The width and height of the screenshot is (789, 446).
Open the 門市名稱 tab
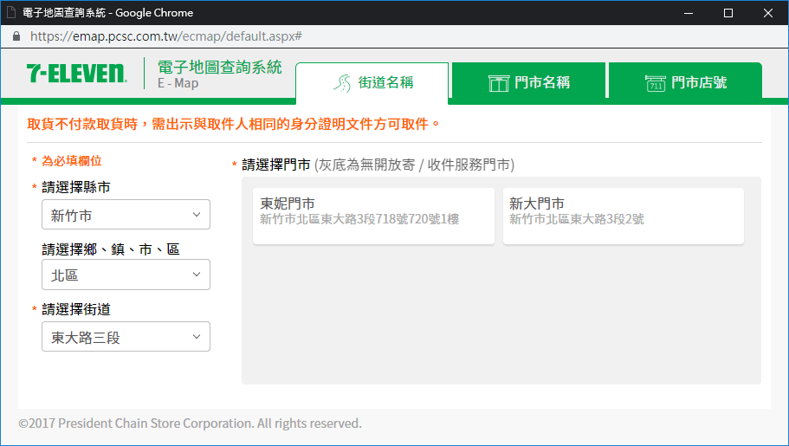[529, 83]
